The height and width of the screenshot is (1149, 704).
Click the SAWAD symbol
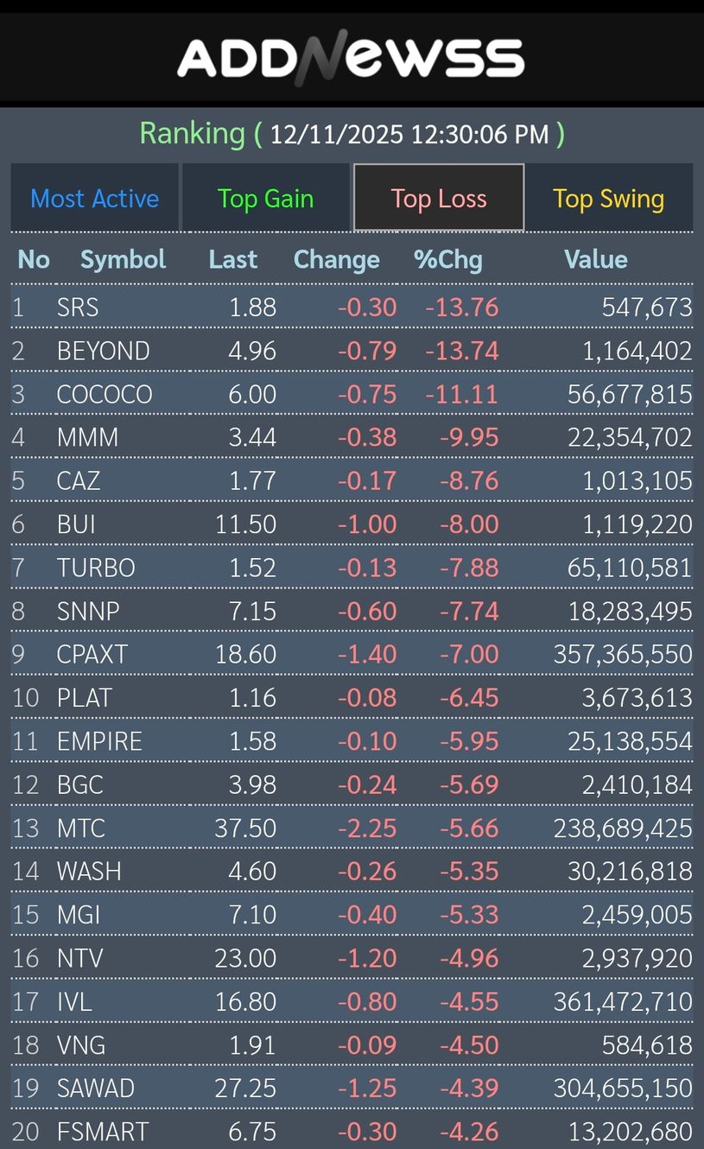[x=95, y=1088]
